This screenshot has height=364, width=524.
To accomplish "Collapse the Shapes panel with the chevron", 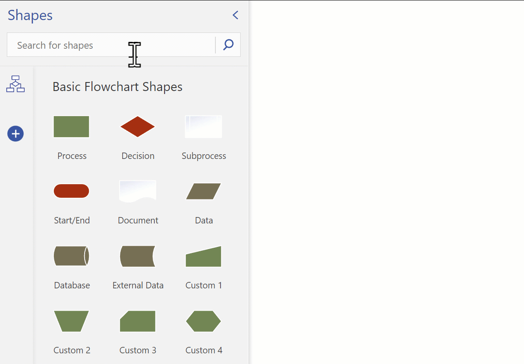I will 235,15.
